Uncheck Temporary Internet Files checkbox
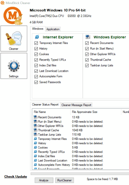 pyautogui.click(x=36, y=43)
